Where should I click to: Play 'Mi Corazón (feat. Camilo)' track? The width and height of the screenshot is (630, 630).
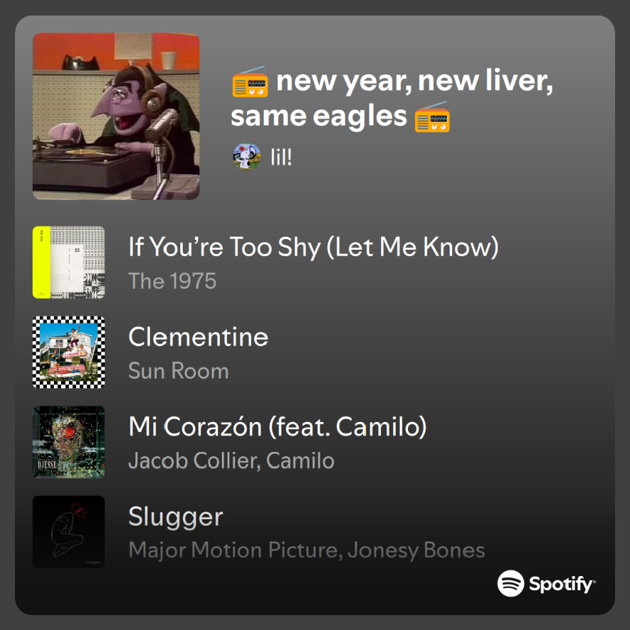tap(277, 426)
